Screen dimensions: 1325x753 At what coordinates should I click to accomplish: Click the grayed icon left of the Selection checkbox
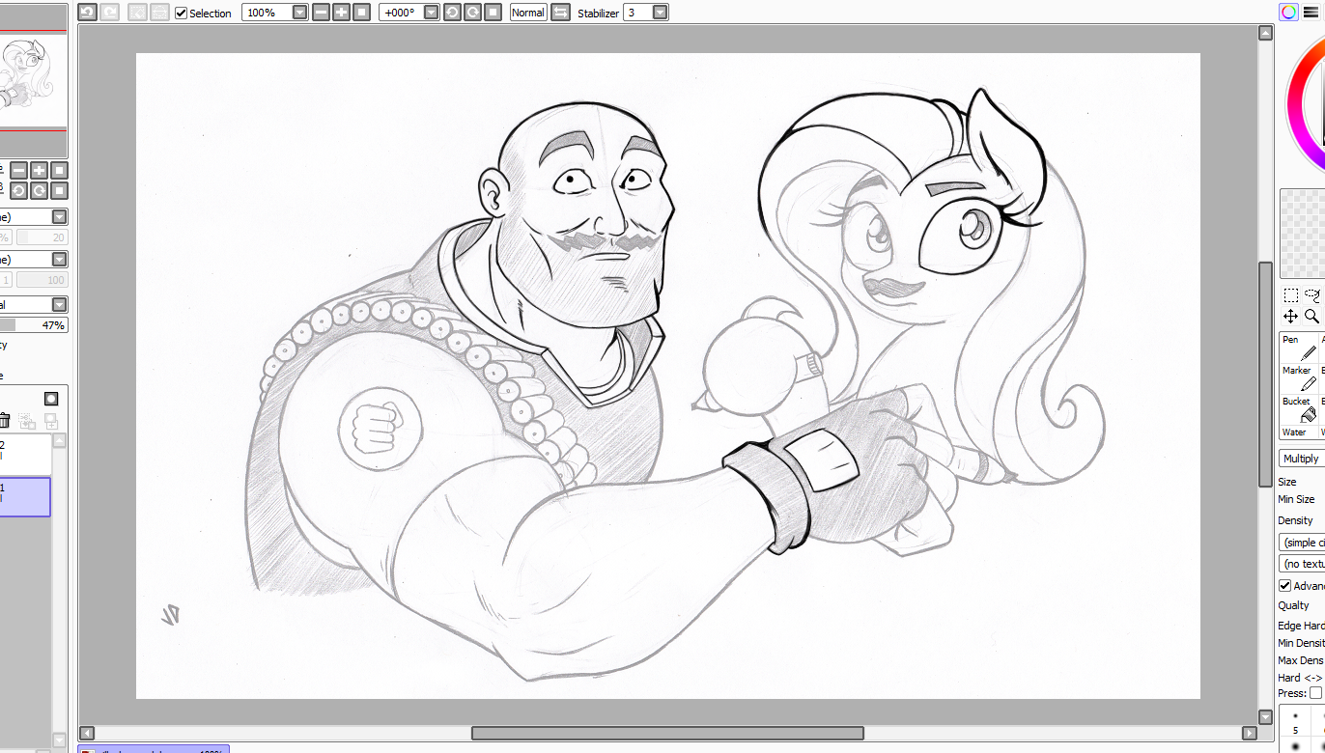point(159,13)
